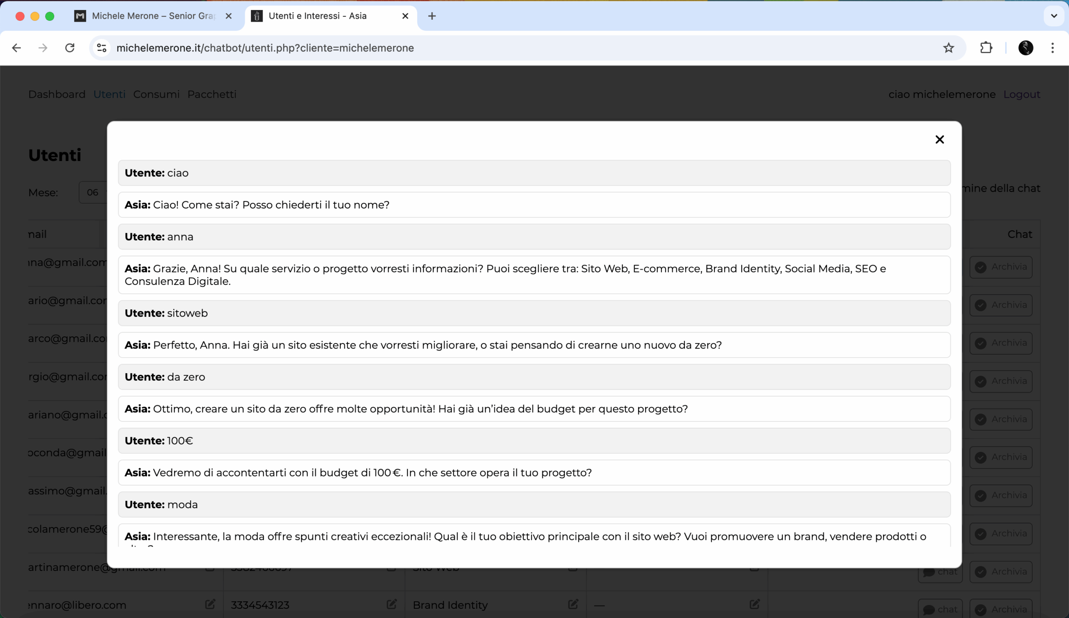Click the Utenti page heading
Screen dimensions: 1069x618
tap(55, 155)
